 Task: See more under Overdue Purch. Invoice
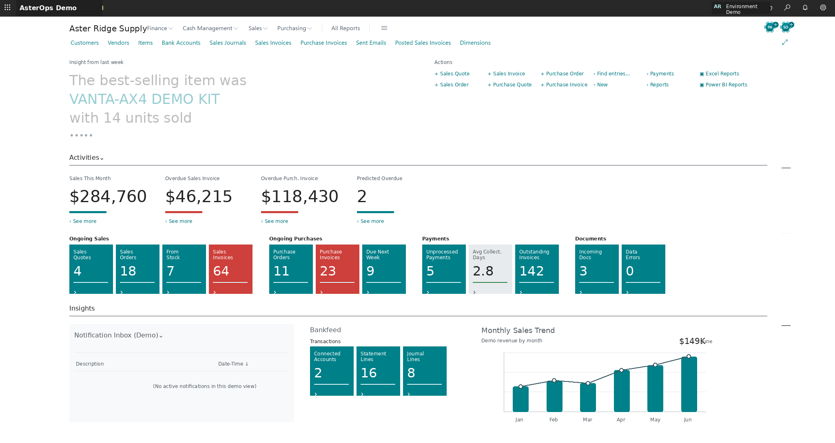tap(275, 221)
